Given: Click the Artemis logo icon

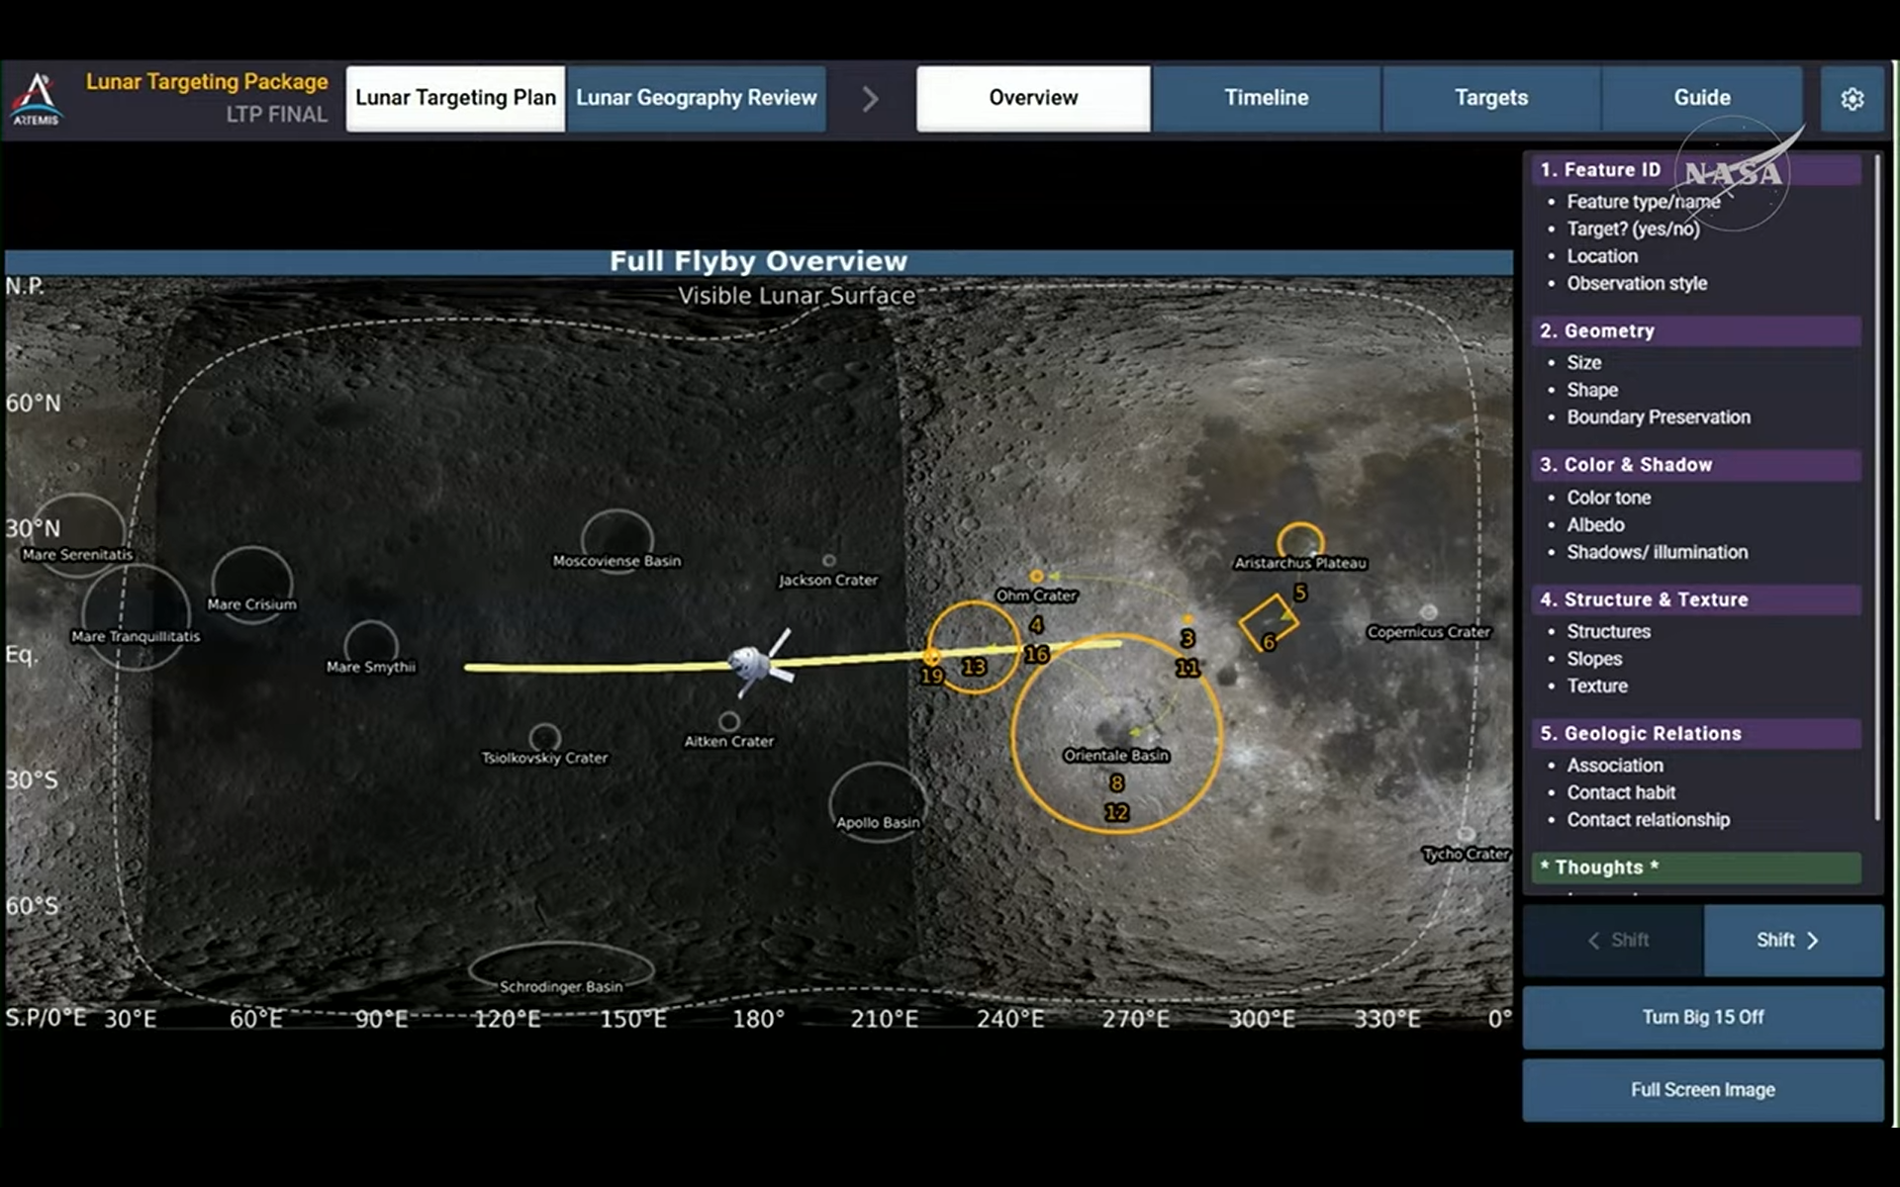Looking at the screenshot, I should [37, 98].
